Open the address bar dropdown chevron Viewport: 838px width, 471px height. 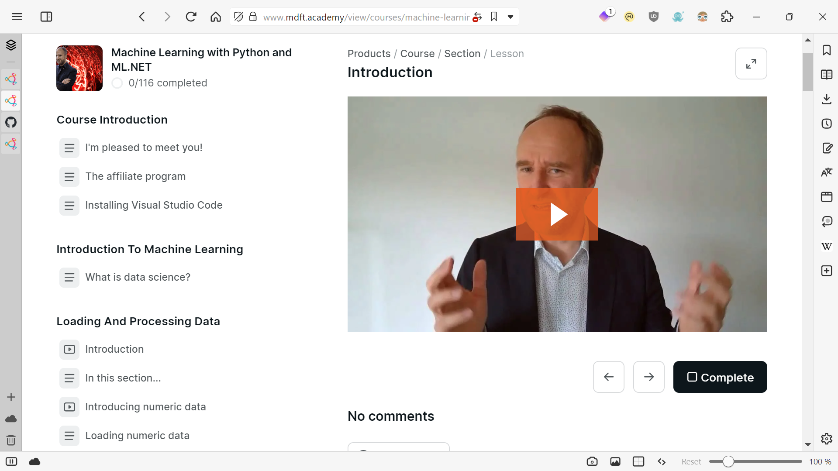point(510,17)
